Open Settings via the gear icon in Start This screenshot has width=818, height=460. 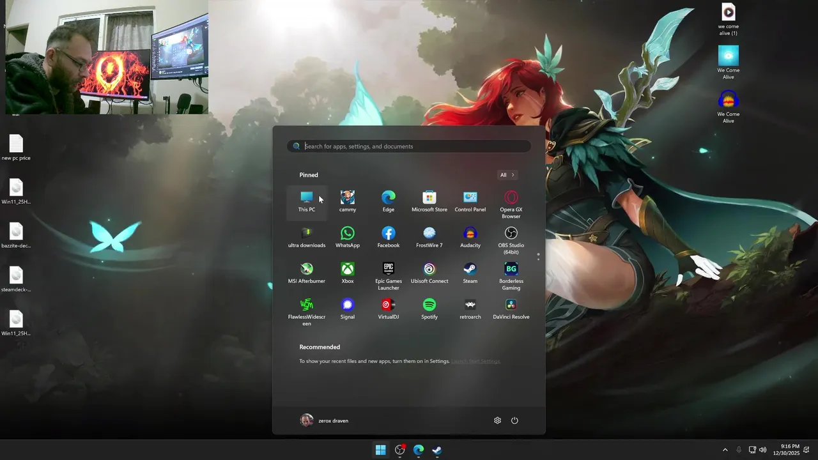coord(497,420)
